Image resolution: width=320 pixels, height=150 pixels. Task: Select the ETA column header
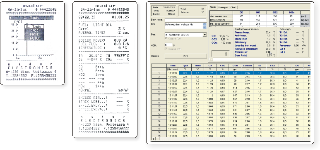click(272, 66)
